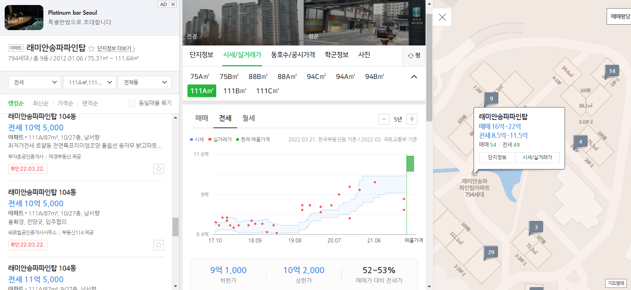Select 111C㎡ area type
Screen dimensions: 631x290
tap(267, 91)
